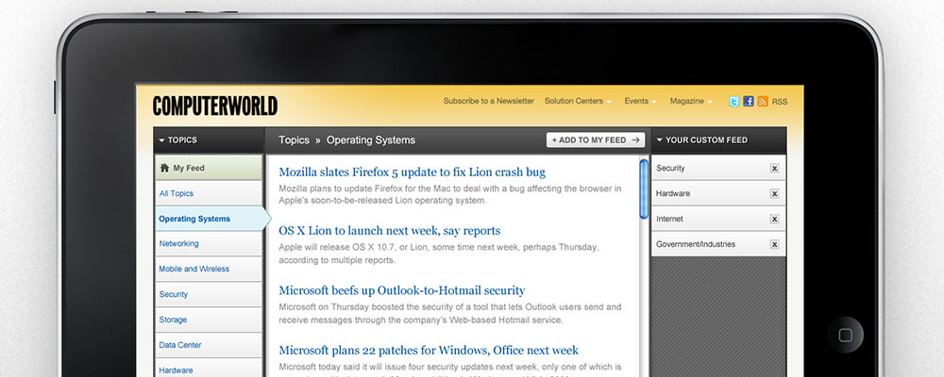Select Networking topic
Viewport: 944px width, 377px height.
[x=209, y=243]
